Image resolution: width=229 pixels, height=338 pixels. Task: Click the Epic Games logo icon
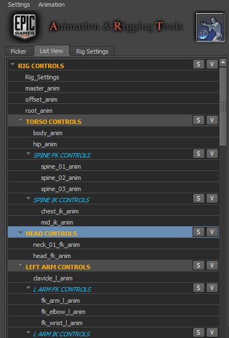point(25,27)
